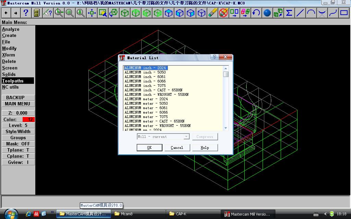Click the left arrow previous toolbar page icon
351x219 pixels.
click(x=6, y=13)
